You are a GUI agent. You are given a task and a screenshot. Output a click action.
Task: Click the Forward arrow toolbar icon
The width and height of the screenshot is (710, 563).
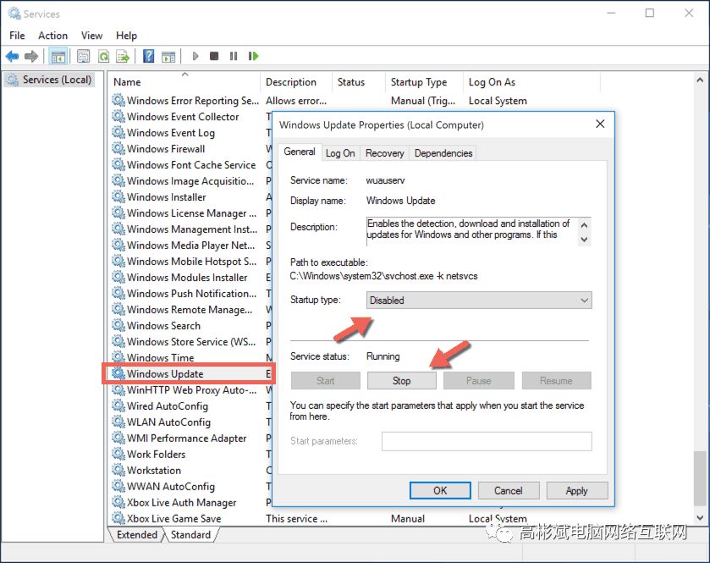[31, 56]
